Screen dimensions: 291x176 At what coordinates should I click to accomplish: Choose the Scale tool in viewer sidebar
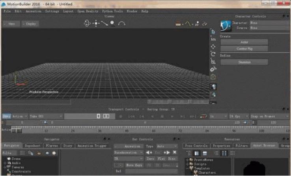click(213, 61)
